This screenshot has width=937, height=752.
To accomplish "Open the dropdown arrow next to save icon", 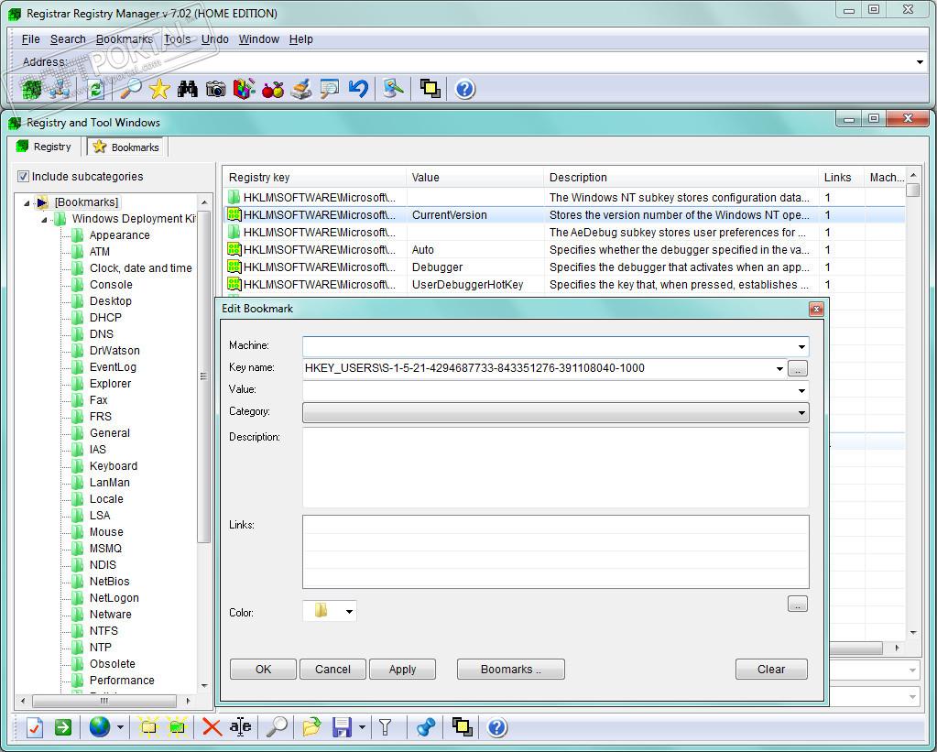I will click(362, 727).
